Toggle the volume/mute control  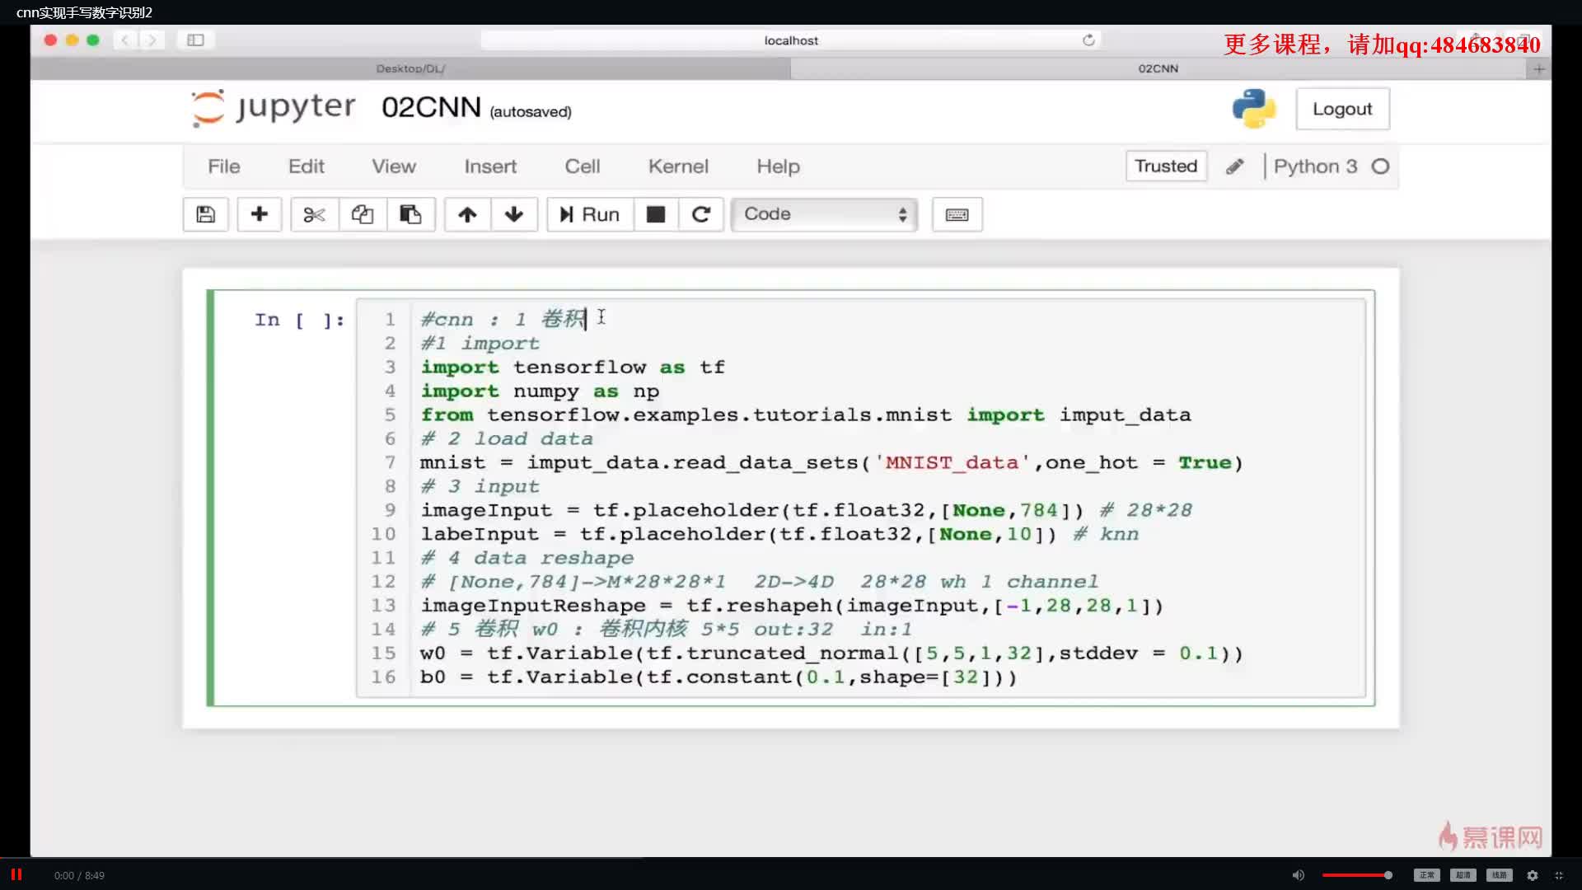coord(1299,875)
